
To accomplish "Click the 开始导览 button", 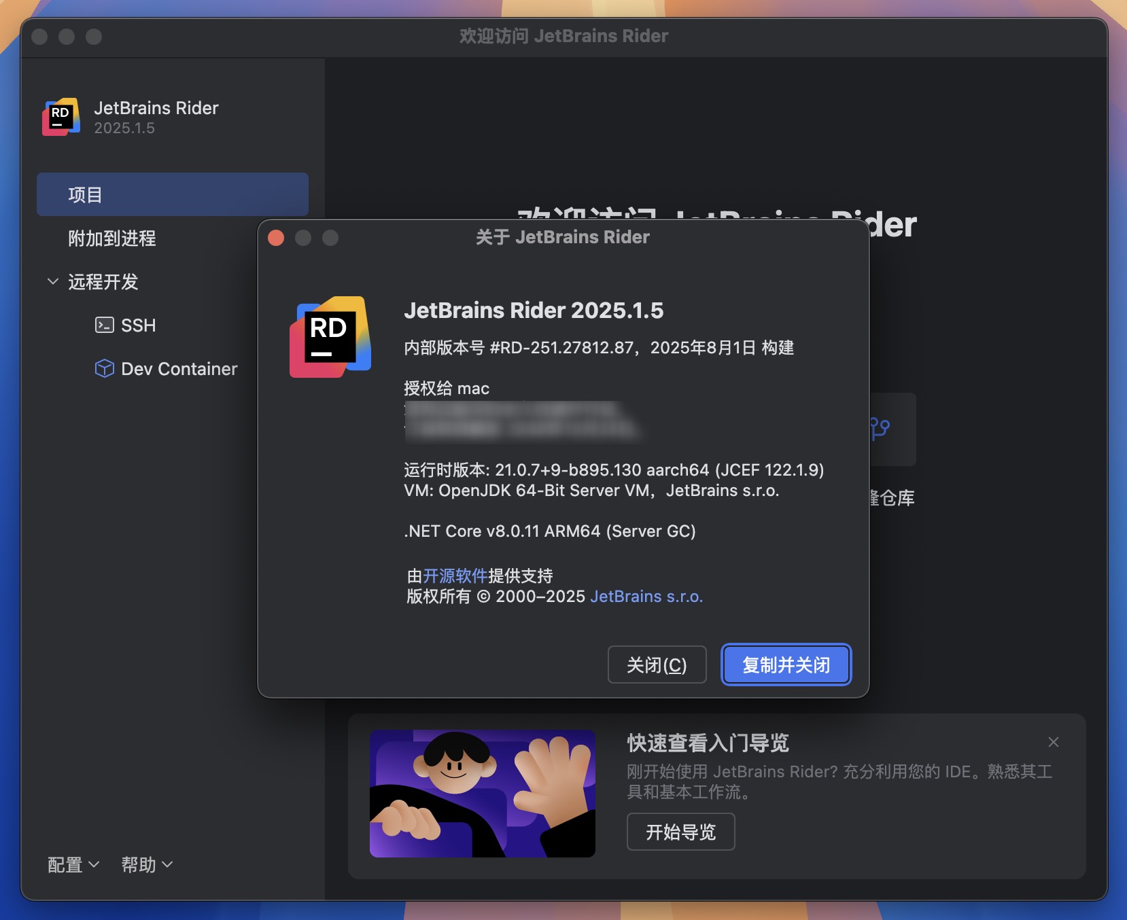I will click(680, 832).
